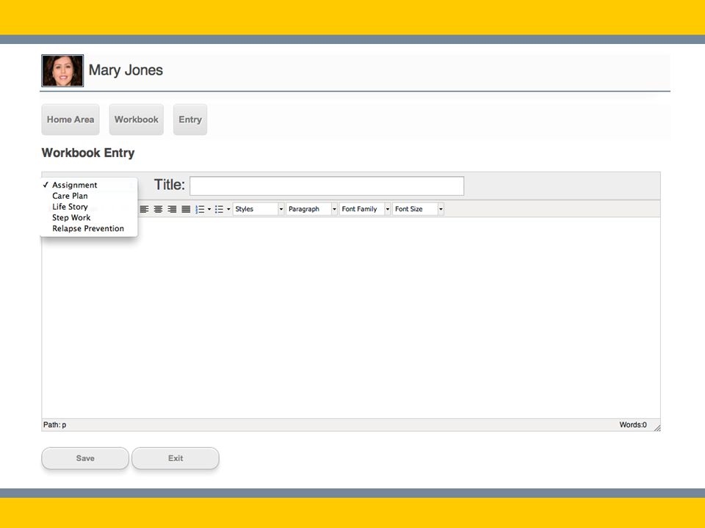Click the align left icon

(x=144, y=209)
